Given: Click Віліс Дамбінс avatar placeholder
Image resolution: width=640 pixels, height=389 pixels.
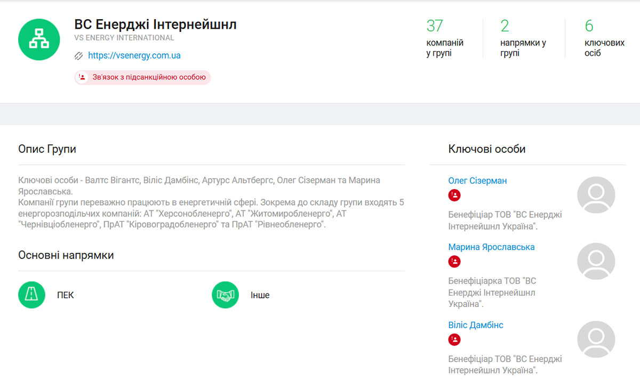Looking at the screenshot, I should click(596, 339).
